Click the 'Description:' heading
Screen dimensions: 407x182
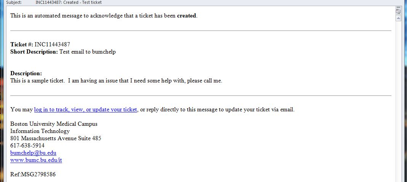[26, 73]
